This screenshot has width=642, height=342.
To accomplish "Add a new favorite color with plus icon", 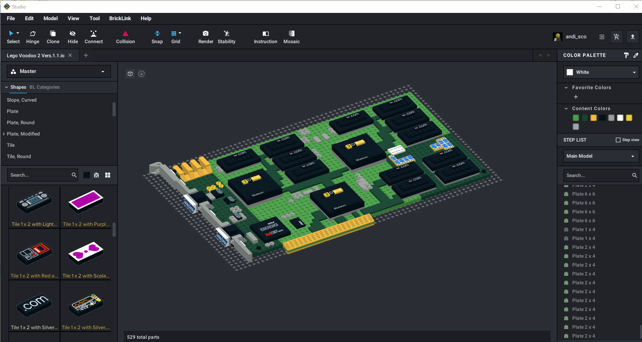I will click(576, 97).
